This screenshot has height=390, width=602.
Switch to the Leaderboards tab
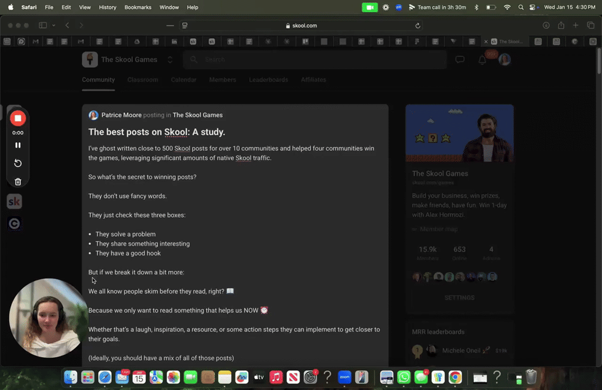(268, 80)
